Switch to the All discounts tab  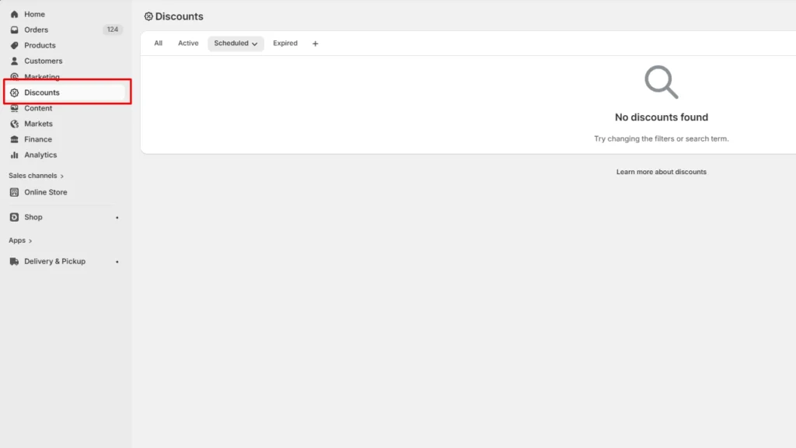[x=158, y=43]
